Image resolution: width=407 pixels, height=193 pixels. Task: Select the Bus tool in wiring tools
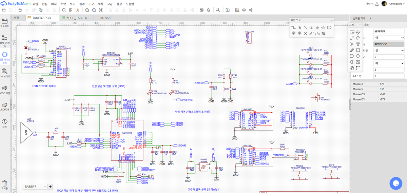(x=299, y=27)
